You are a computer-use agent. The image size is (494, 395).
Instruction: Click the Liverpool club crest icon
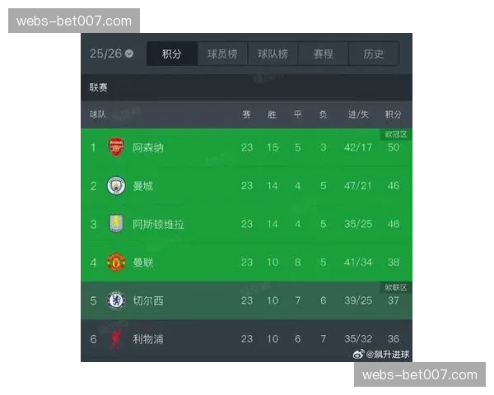pos(116,338)
